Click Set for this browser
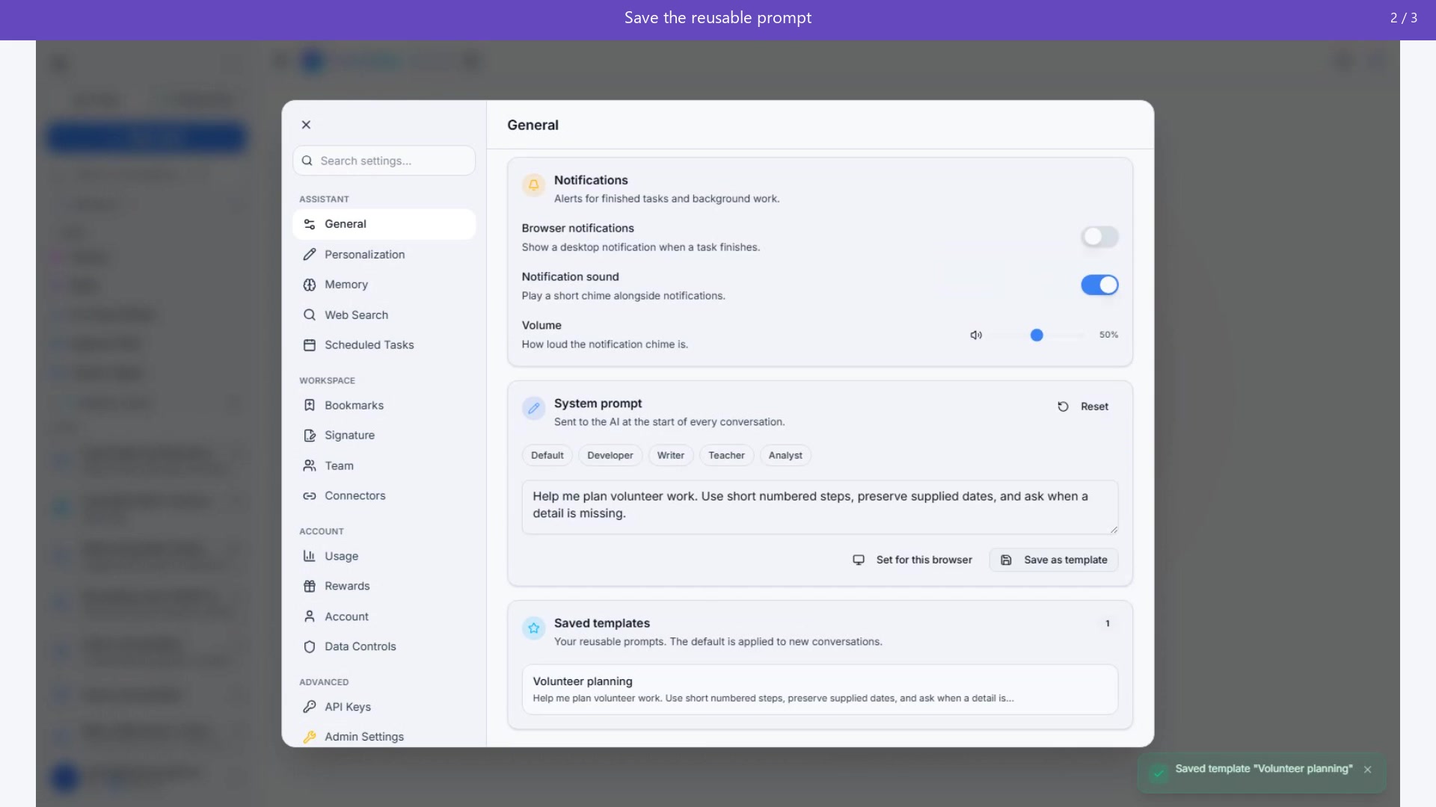The height and width of the screenshot is (807, 1436). tap(912, 560)
